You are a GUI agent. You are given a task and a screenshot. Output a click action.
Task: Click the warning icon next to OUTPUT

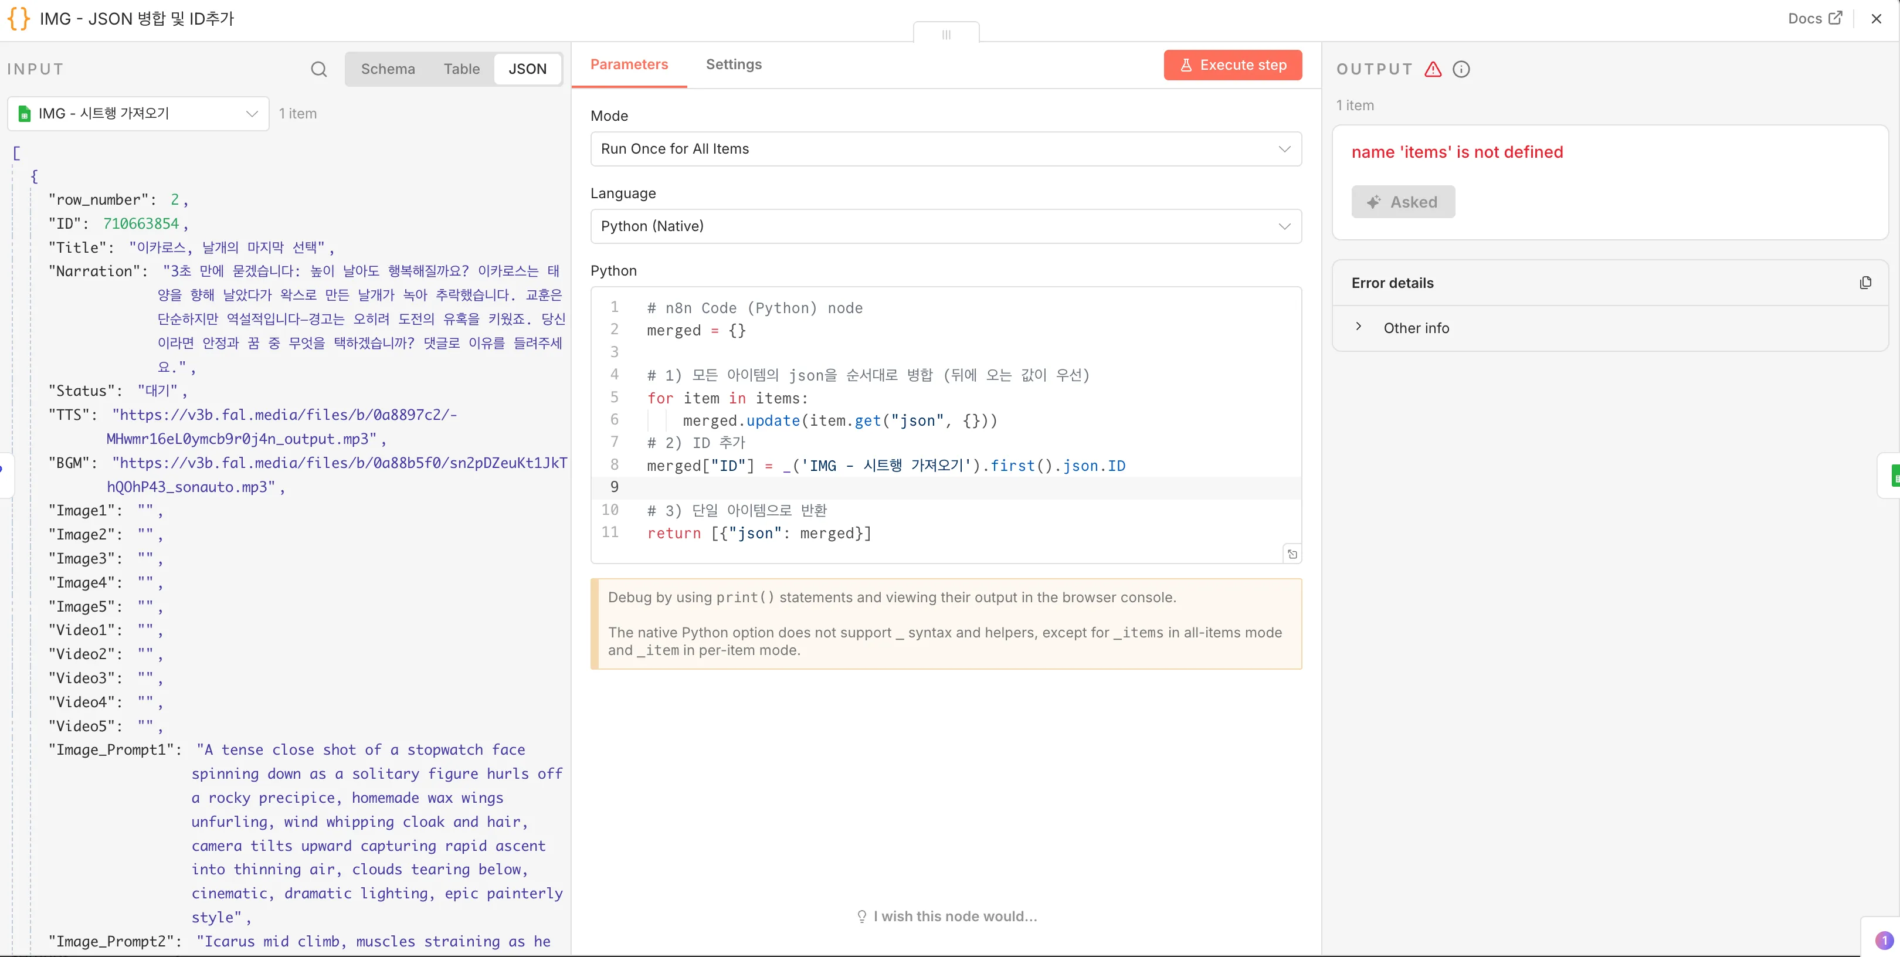(x=1433, y=69)
